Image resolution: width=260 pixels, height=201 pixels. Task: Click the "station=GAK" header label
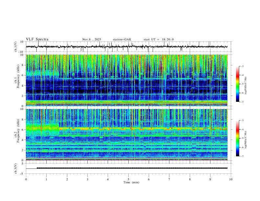(x=122, y=39)
